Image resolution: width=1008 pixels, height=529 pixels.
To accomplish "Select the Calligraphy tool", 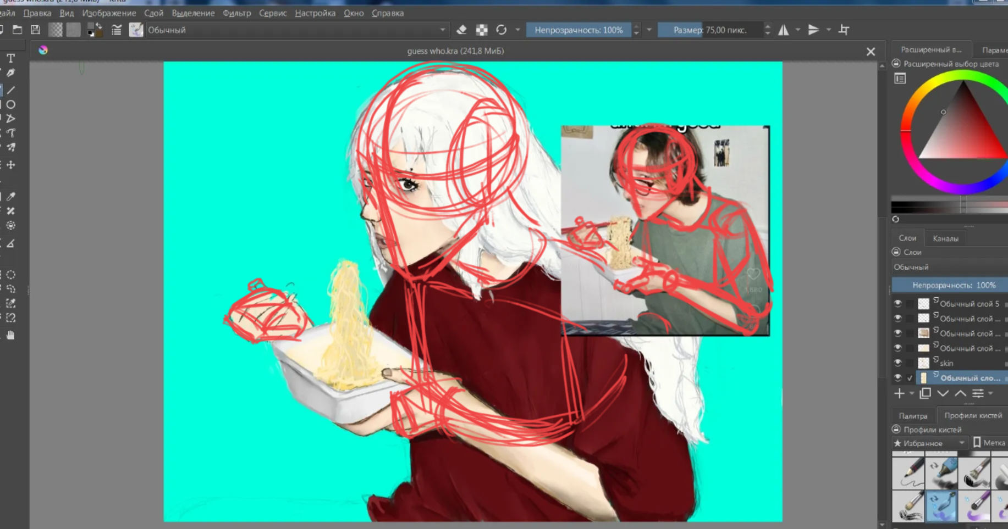I will click(x=10, y=73).
